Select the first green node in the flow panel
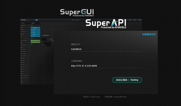181x106 pixels. point(35,40)
